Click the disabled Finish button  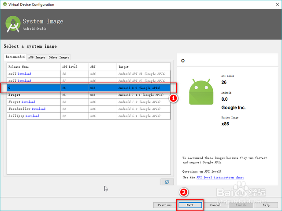(x=241, y=205)
